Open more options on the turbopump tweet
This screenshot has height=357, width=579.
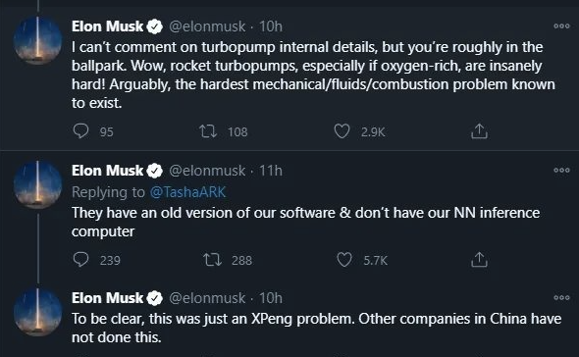pyautogui.click(x=561, y=26)
